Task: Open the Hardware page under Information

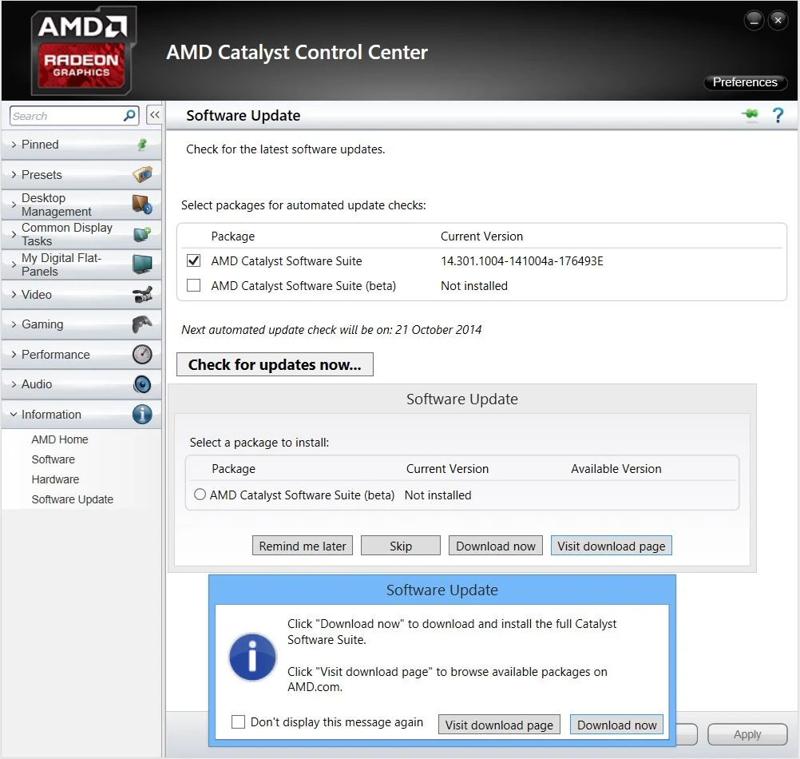Action: [x=55, y=479]
